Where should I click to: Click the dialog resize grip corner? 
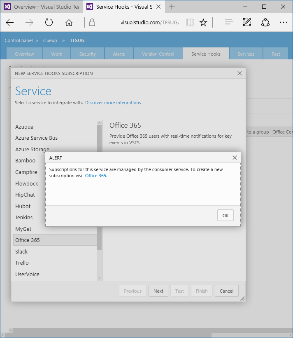point(242,298)
